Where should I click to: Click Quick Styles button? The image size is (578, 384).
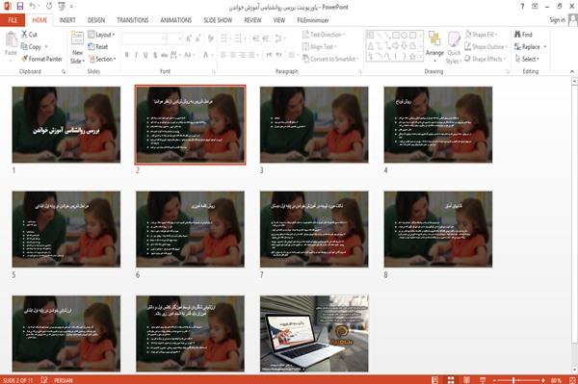tap(454, 48)
